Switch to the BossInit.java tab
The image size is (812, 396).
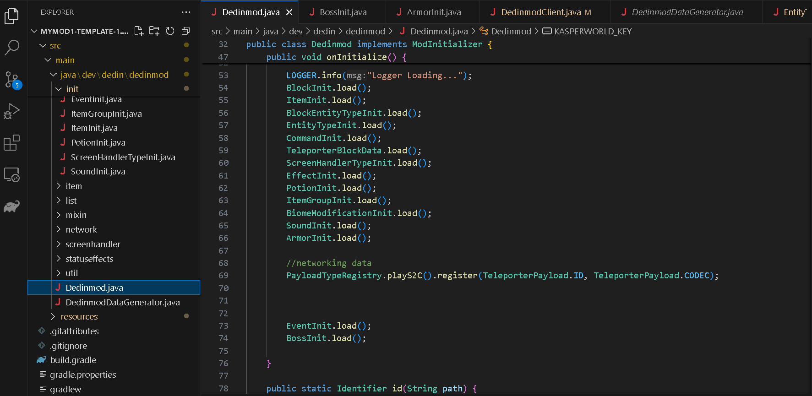point(343,12)
